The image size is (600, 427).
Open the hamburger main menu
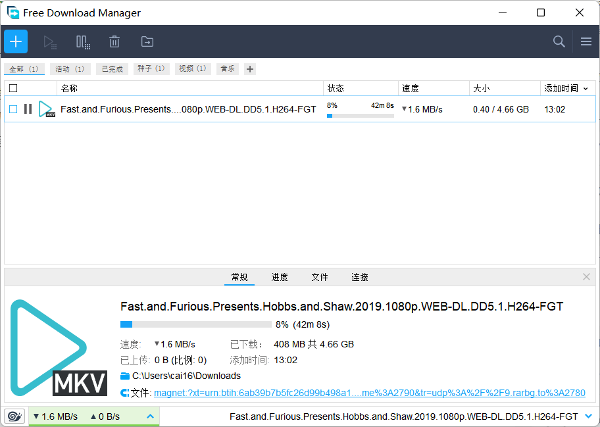coord(586,41)
